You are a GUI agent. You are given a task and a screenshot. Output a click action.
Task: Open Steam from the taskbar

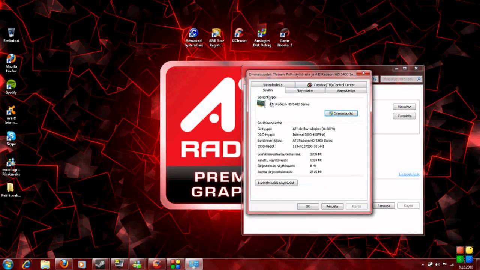tap(101, 264)
